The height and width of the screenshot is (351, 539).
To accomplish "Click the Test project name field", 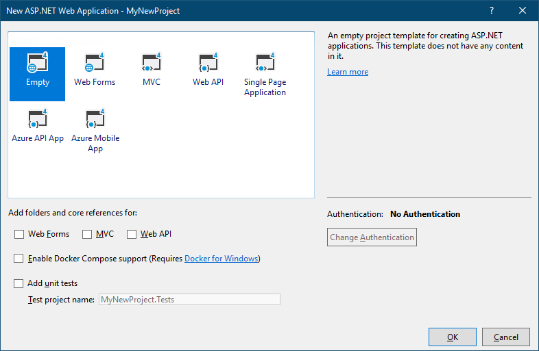I will click(x=189, y=300).
